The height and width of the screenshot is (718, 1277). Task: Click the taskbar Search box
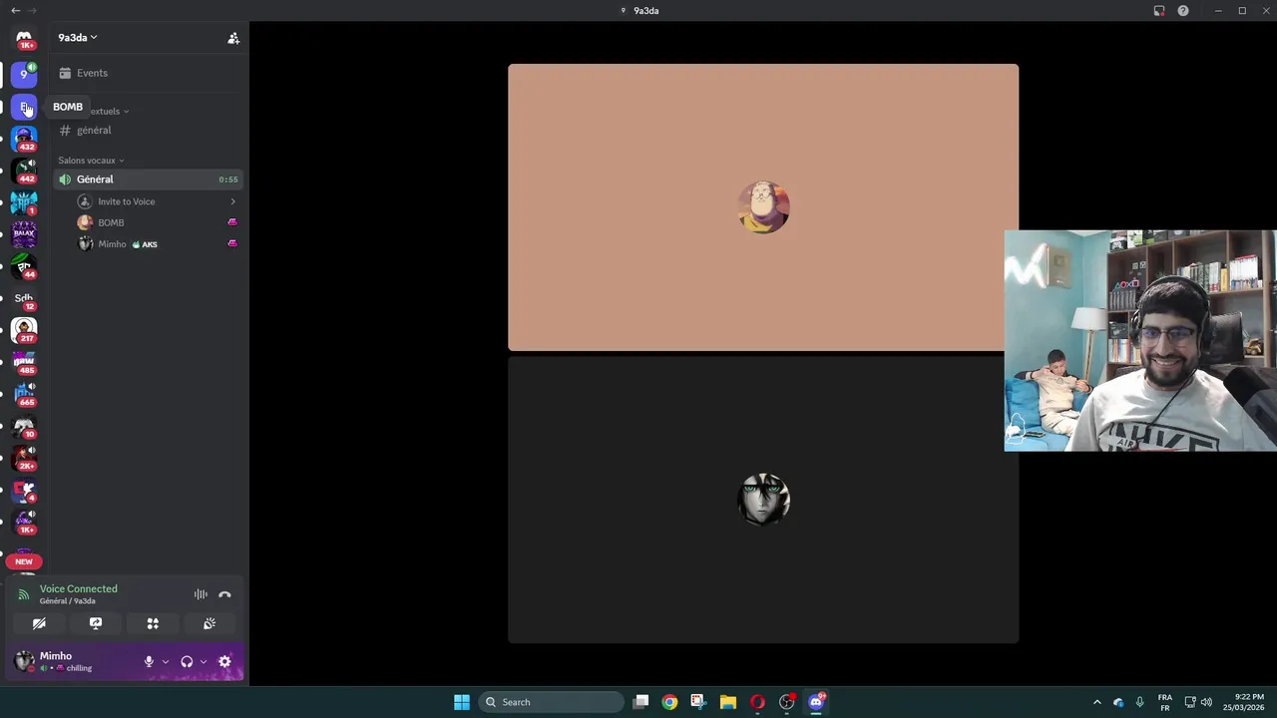tap(552, 702)
